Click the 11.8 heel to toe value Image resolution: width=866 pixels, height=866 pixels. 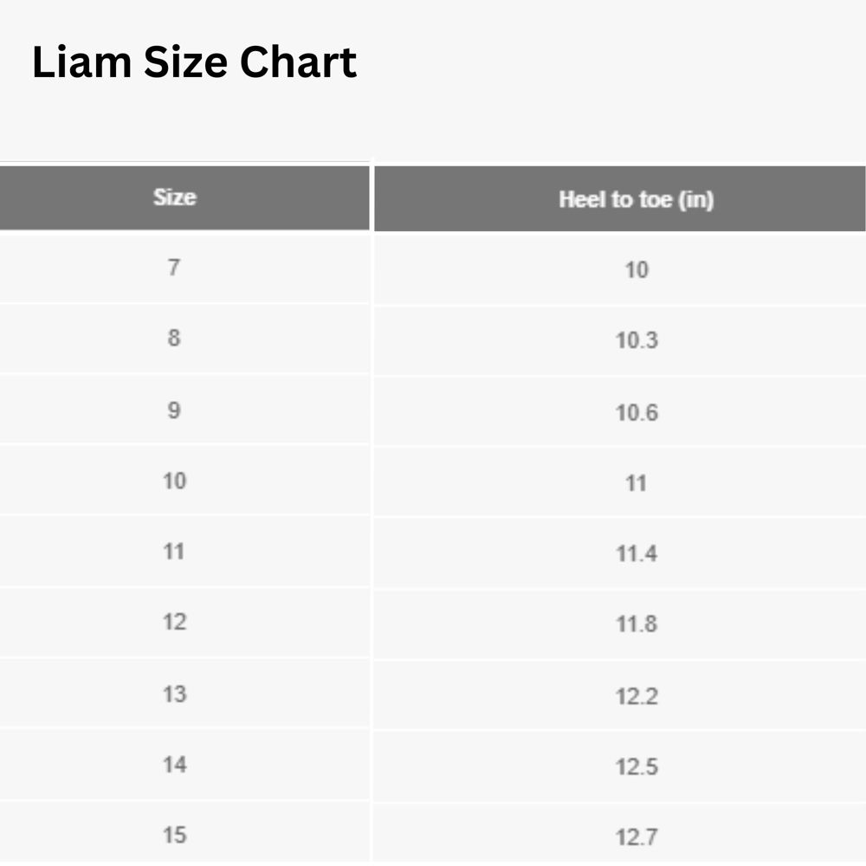click(637, 624)
